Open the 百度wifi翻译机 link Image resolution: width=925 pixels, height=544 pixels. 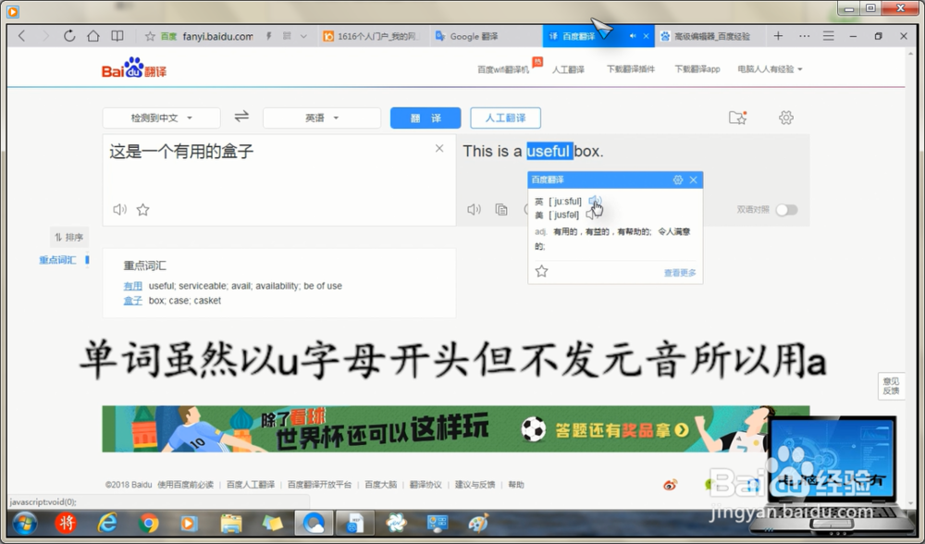pyautogui.click(x=502, y=69)
